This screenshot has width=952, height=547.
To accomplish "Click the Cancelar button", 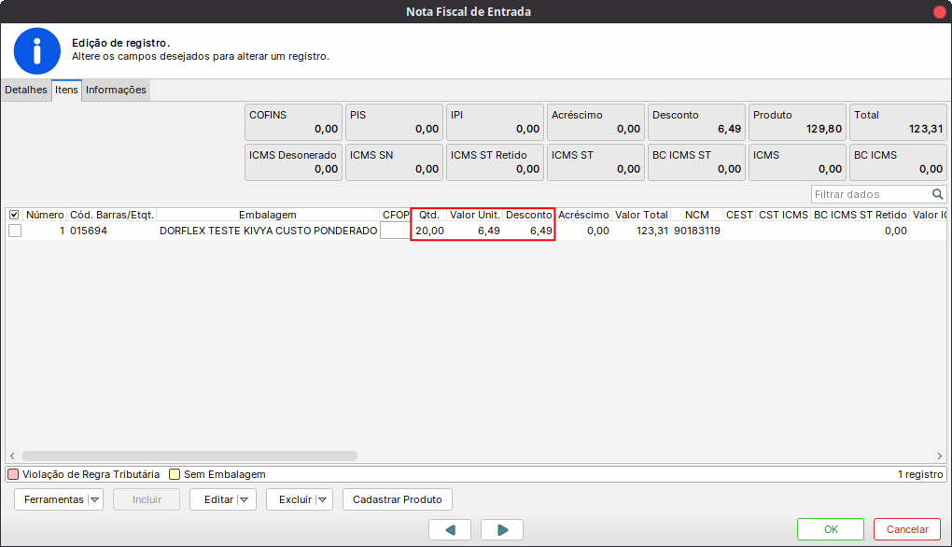I will [x=906, y=529].
